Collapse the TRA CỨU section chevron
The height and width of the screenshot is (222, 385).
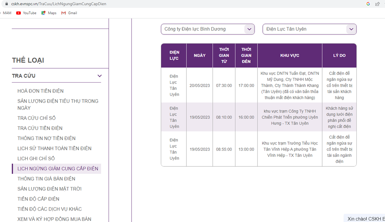pos(99,76)
